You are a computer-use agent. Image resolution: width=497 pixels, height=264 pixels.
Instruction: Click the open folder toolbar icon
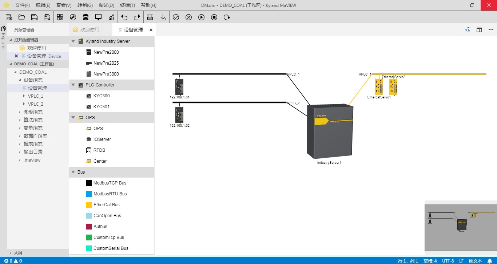(21, 17)
